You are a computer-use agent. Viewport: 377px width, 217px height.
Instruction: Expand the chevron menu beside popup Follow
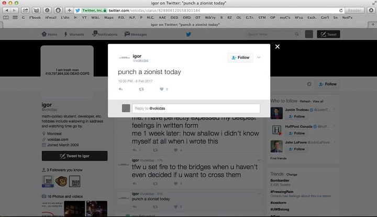click(x=259, y=57)
